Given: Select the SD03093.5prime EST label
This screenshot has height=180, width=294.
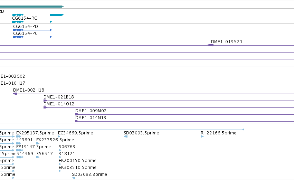Looking at the screenshot, I should (141, 133).
